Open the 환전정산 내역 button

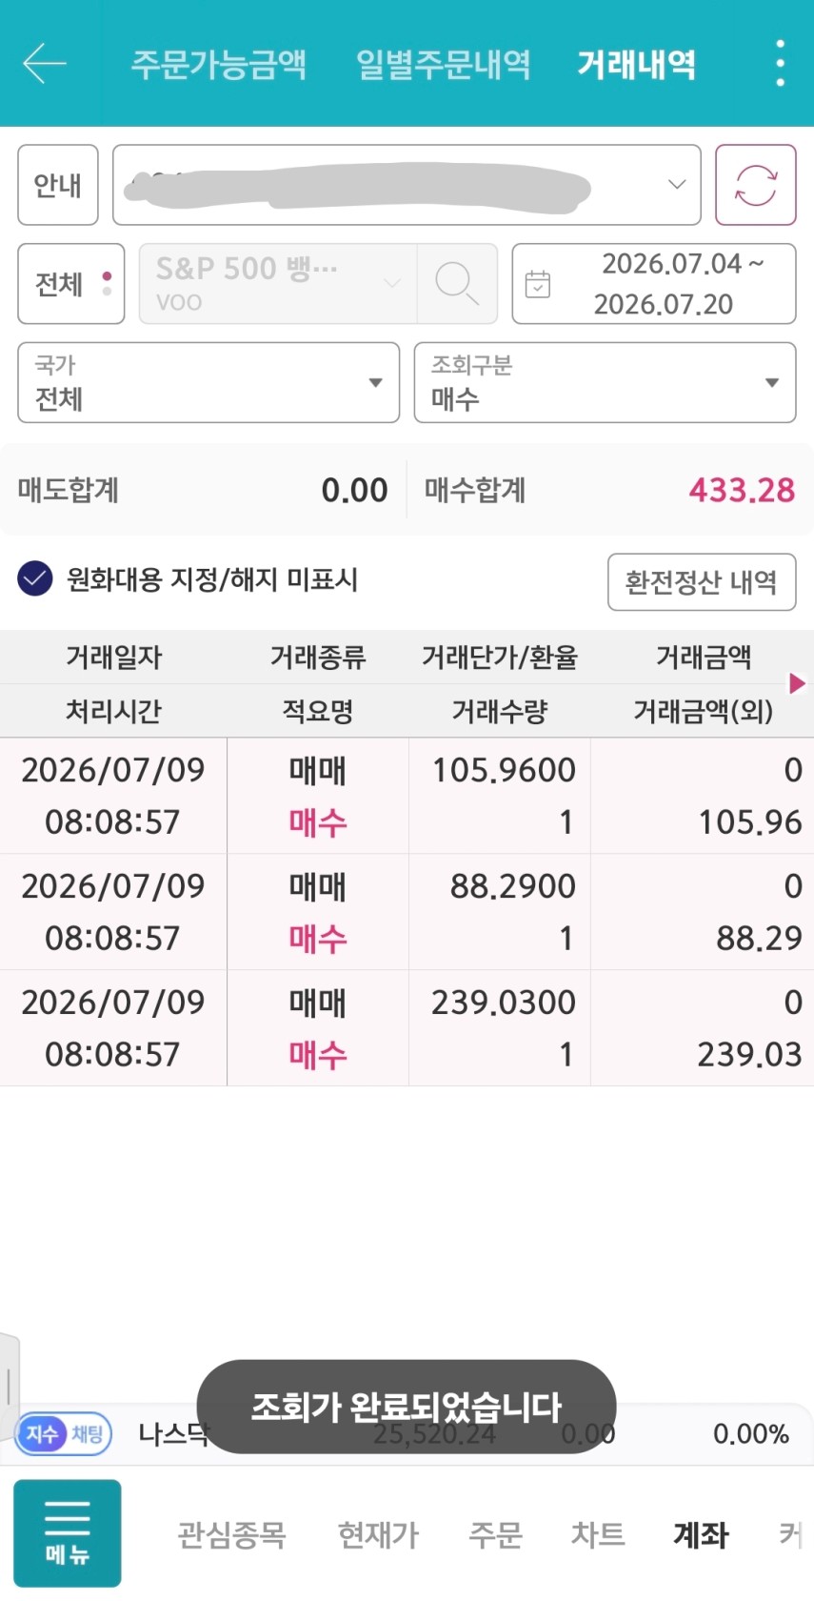702,581
